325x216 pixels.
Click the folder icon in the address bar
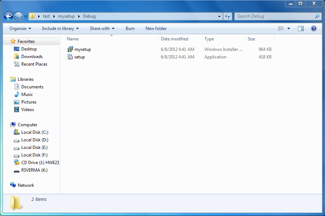point(32,16)
